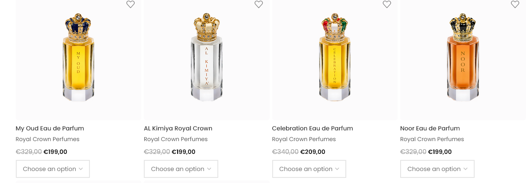The height and width of the screenshot is (183, 532).
Task: Select the orange Noor bottle image
Action: coord(463,58)
